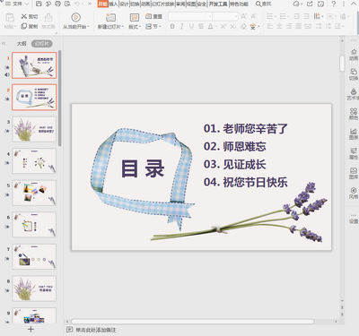Switch to the 动画 ribbon tab
The height and width of the screenshot is (336, 359).
tap(145, 4)
